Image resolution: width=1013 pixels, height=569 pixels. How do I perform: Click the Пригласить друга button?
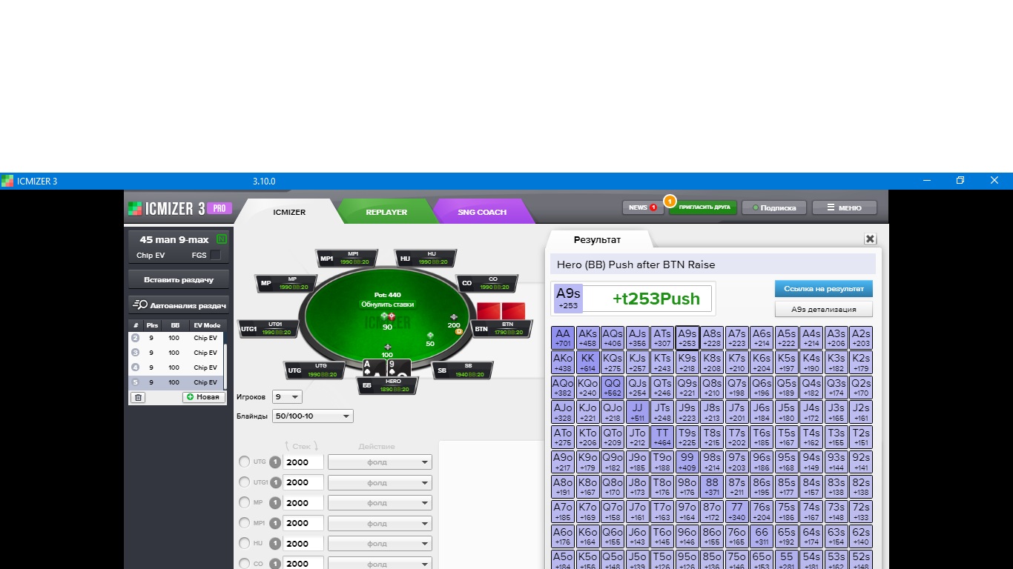[703, 207]
